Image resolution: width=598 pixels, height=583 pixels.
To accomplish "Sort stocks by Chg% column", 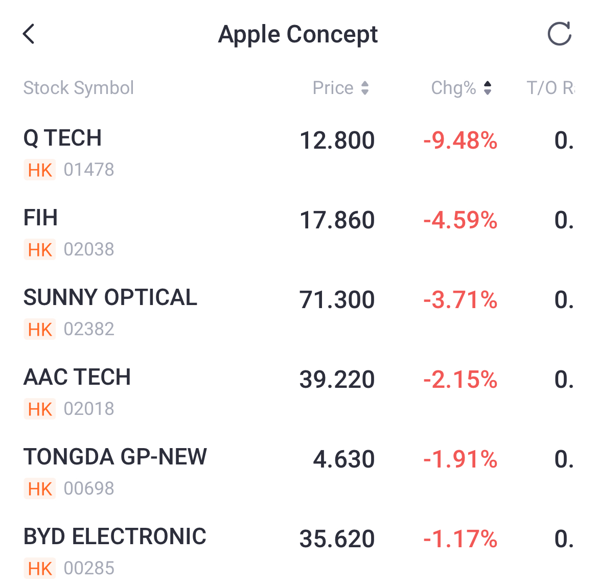I will click(x=461, y=88).
